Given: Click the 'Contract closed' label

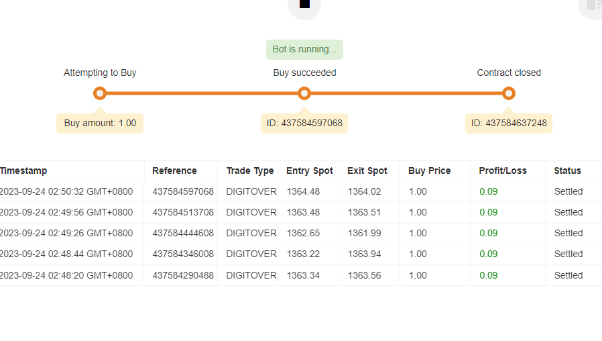Looking at the screenshot, I should coord(509,72).
